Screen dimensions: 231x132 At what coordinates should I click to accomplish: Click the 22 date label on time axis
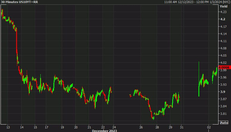103,127
